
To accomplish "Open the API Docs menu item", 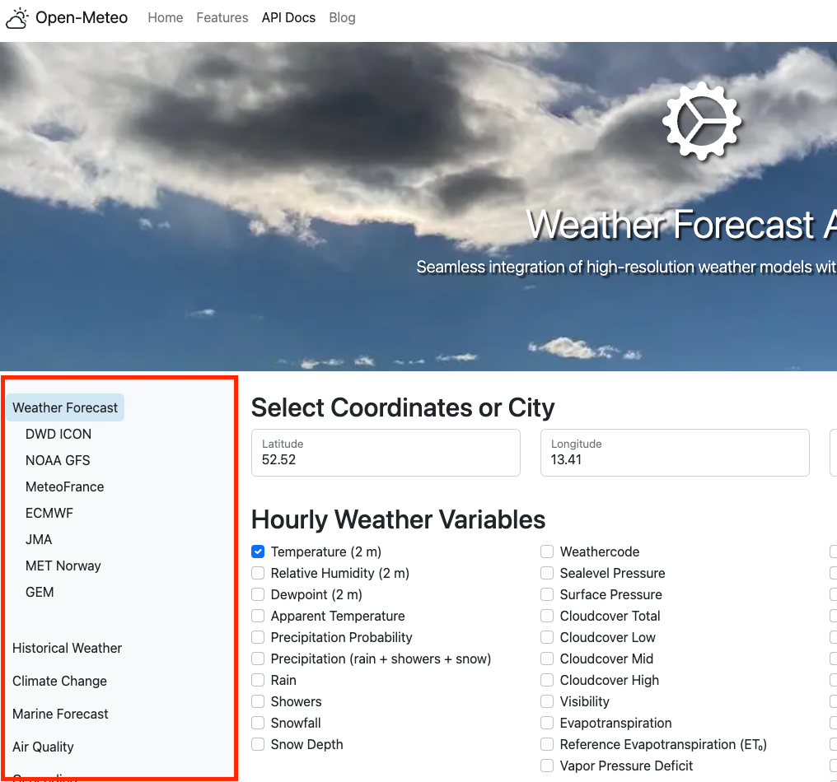I will tap(288, 17).
